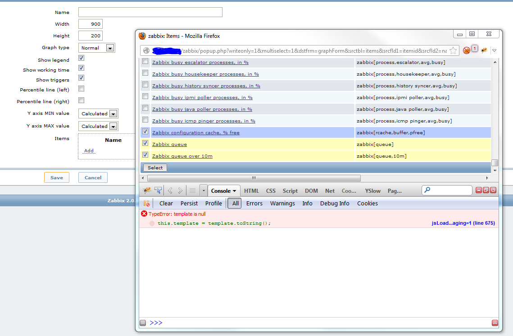Open the Graph type dropdown

[96, 48]
